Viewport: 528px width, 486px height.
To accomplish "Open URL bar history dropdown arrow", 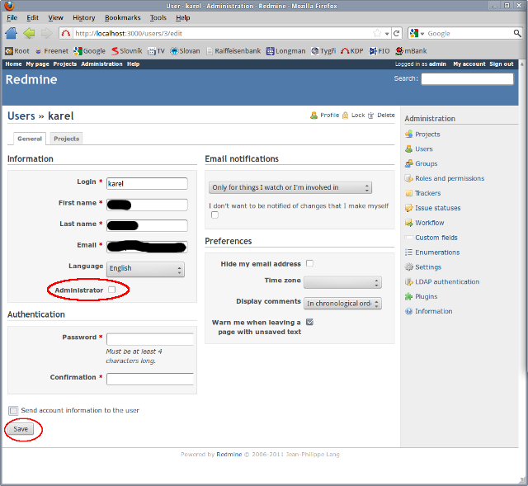I will click(387, 34).
